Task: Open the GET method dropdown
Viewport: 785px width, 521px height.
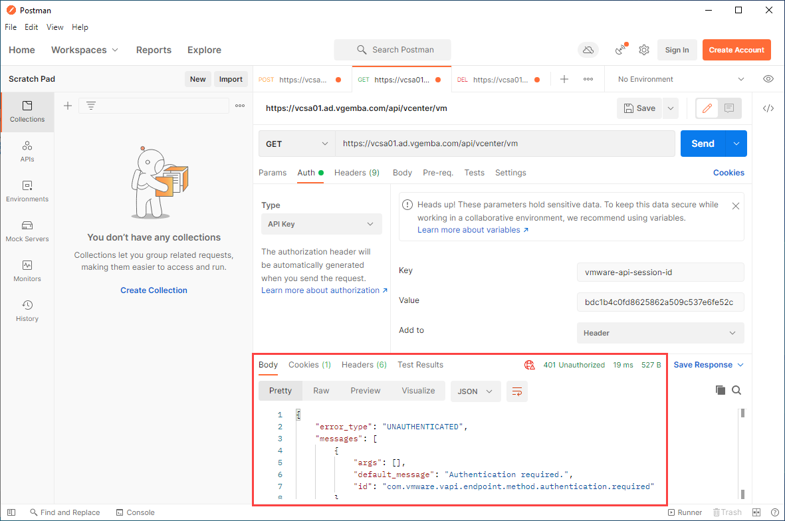Action: click(x=296, y=144)
